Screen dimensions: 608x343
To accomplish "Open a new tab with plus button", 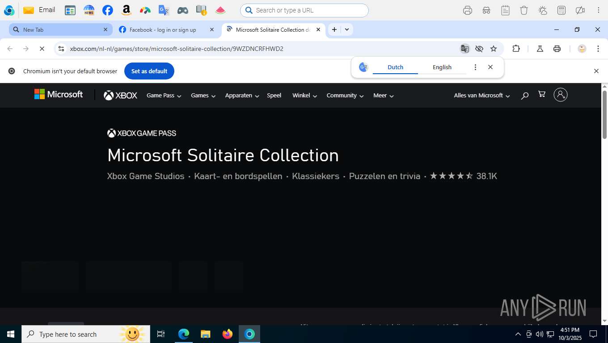I will tap(334, 29).
